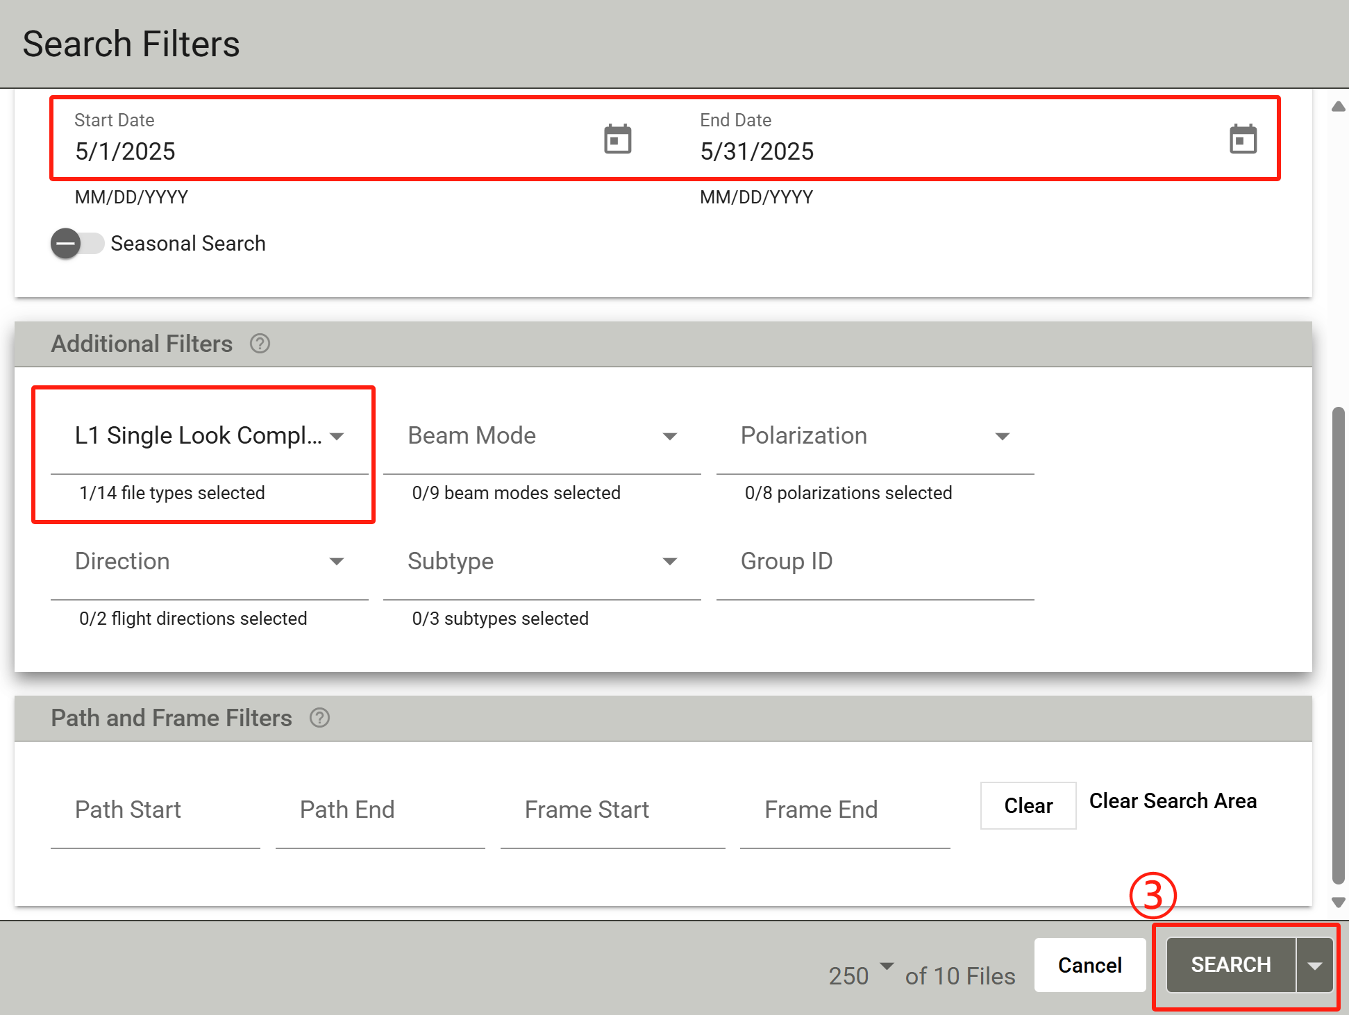Click the Frame End field
The image size is (1349, 1015).
845,810
